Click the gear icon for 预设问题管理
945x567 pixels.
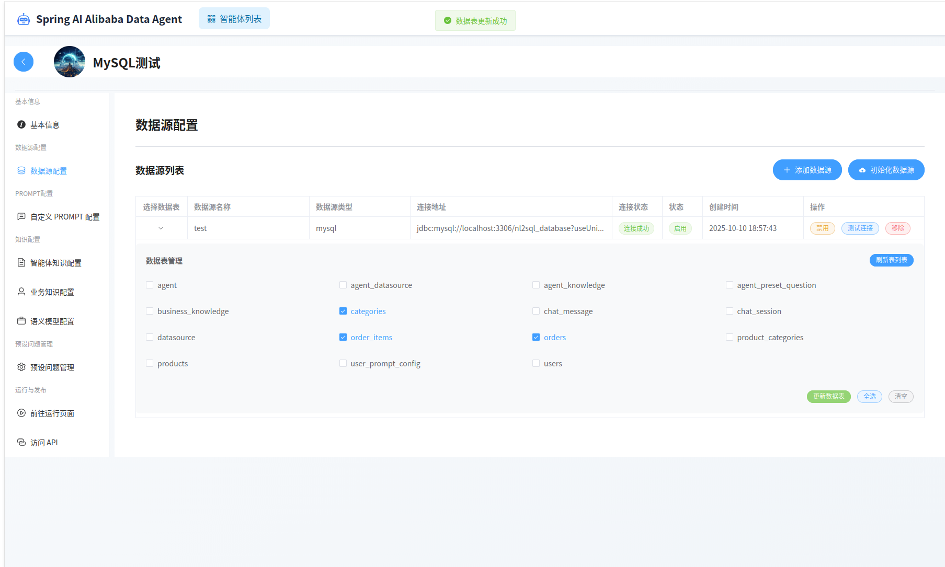coord(21,367)
